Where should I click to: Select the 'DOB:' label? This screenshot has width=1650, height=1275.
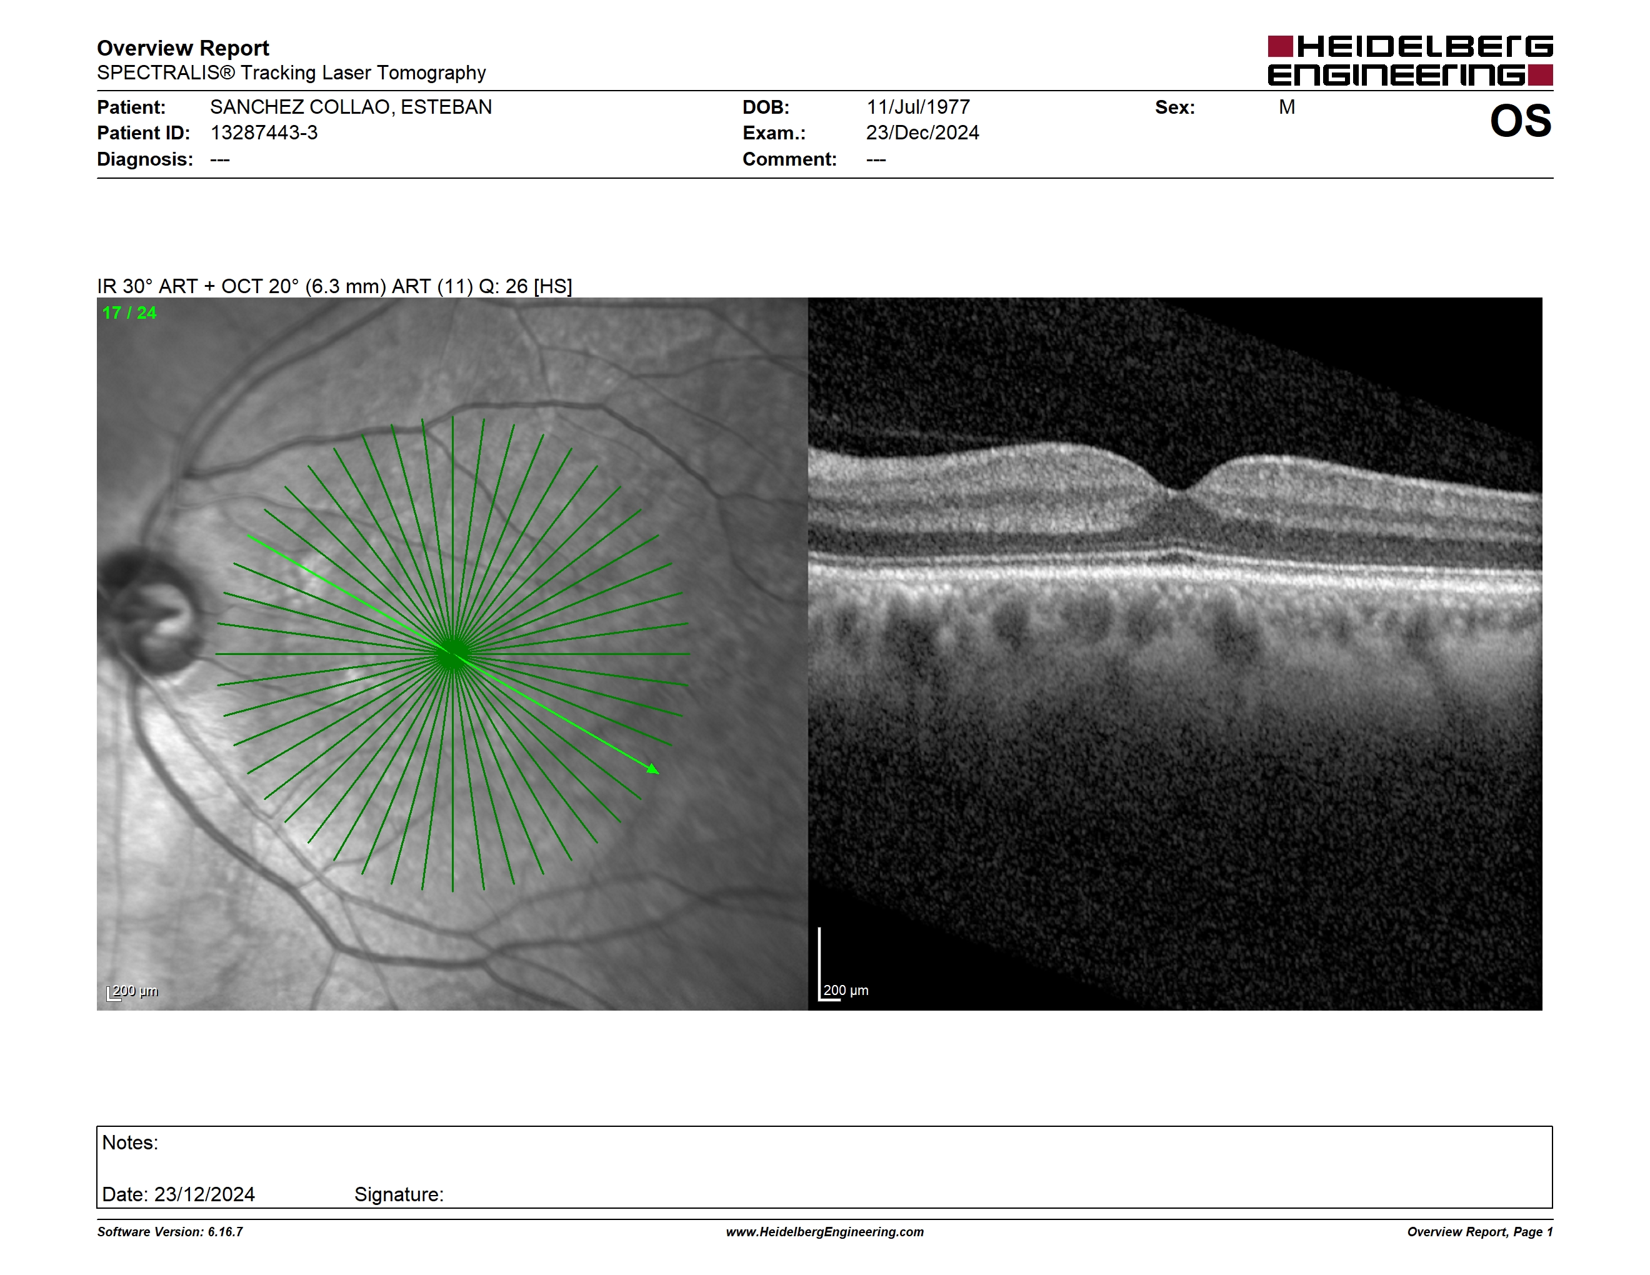coord(766,107)
